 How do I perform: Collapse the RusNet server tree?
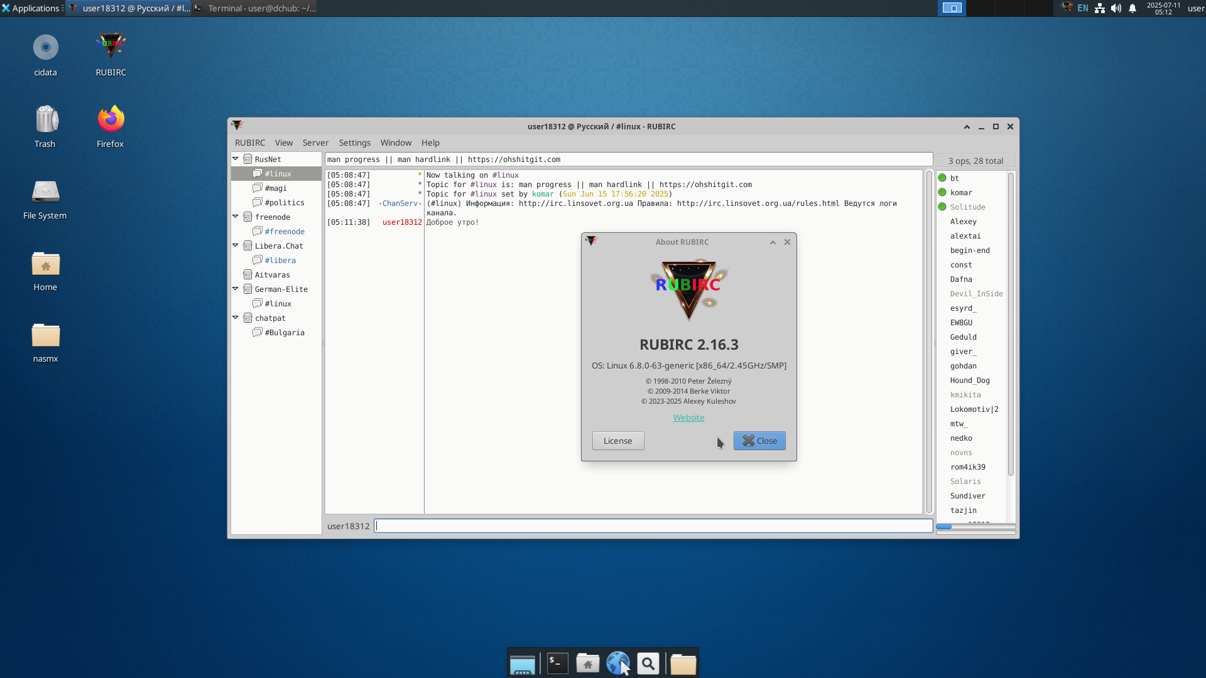(236, 159)
